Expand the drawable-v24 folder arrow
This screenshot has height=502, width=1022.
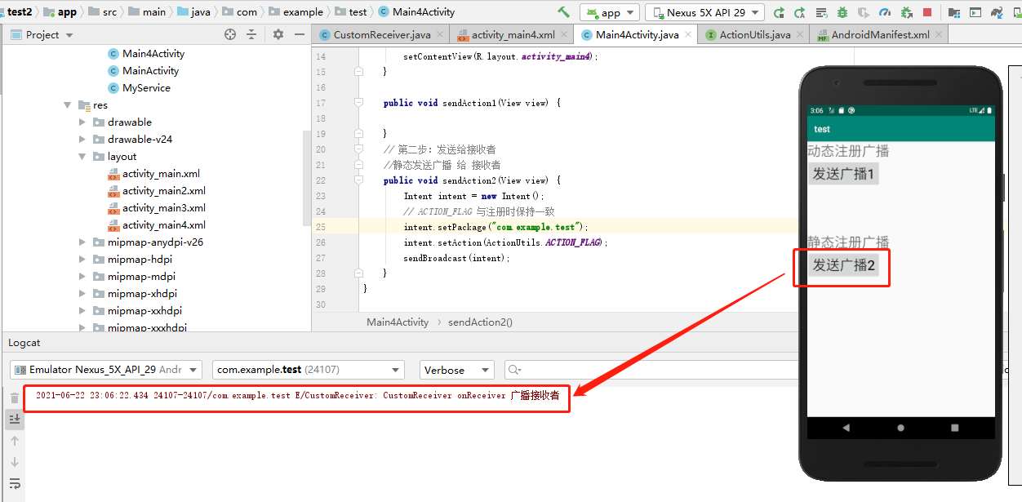tap(82, 140)
